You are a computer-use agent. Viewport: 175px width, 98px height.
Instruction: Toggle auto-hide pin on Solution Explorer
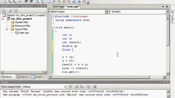[41, 6]
